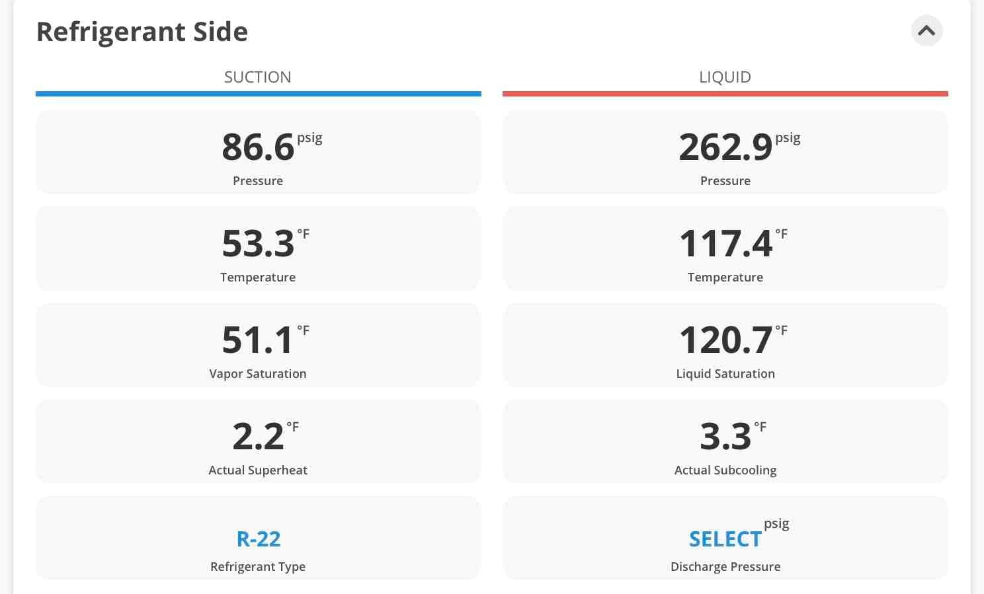Viewport: 984px width, 594px height.
Task: Tap the Liquid Saturation 120.7 °F card
Action: 725,345
